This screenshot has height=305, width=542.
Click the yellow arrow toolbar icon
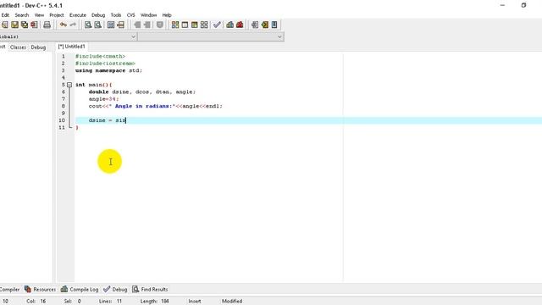click(265, 25)
